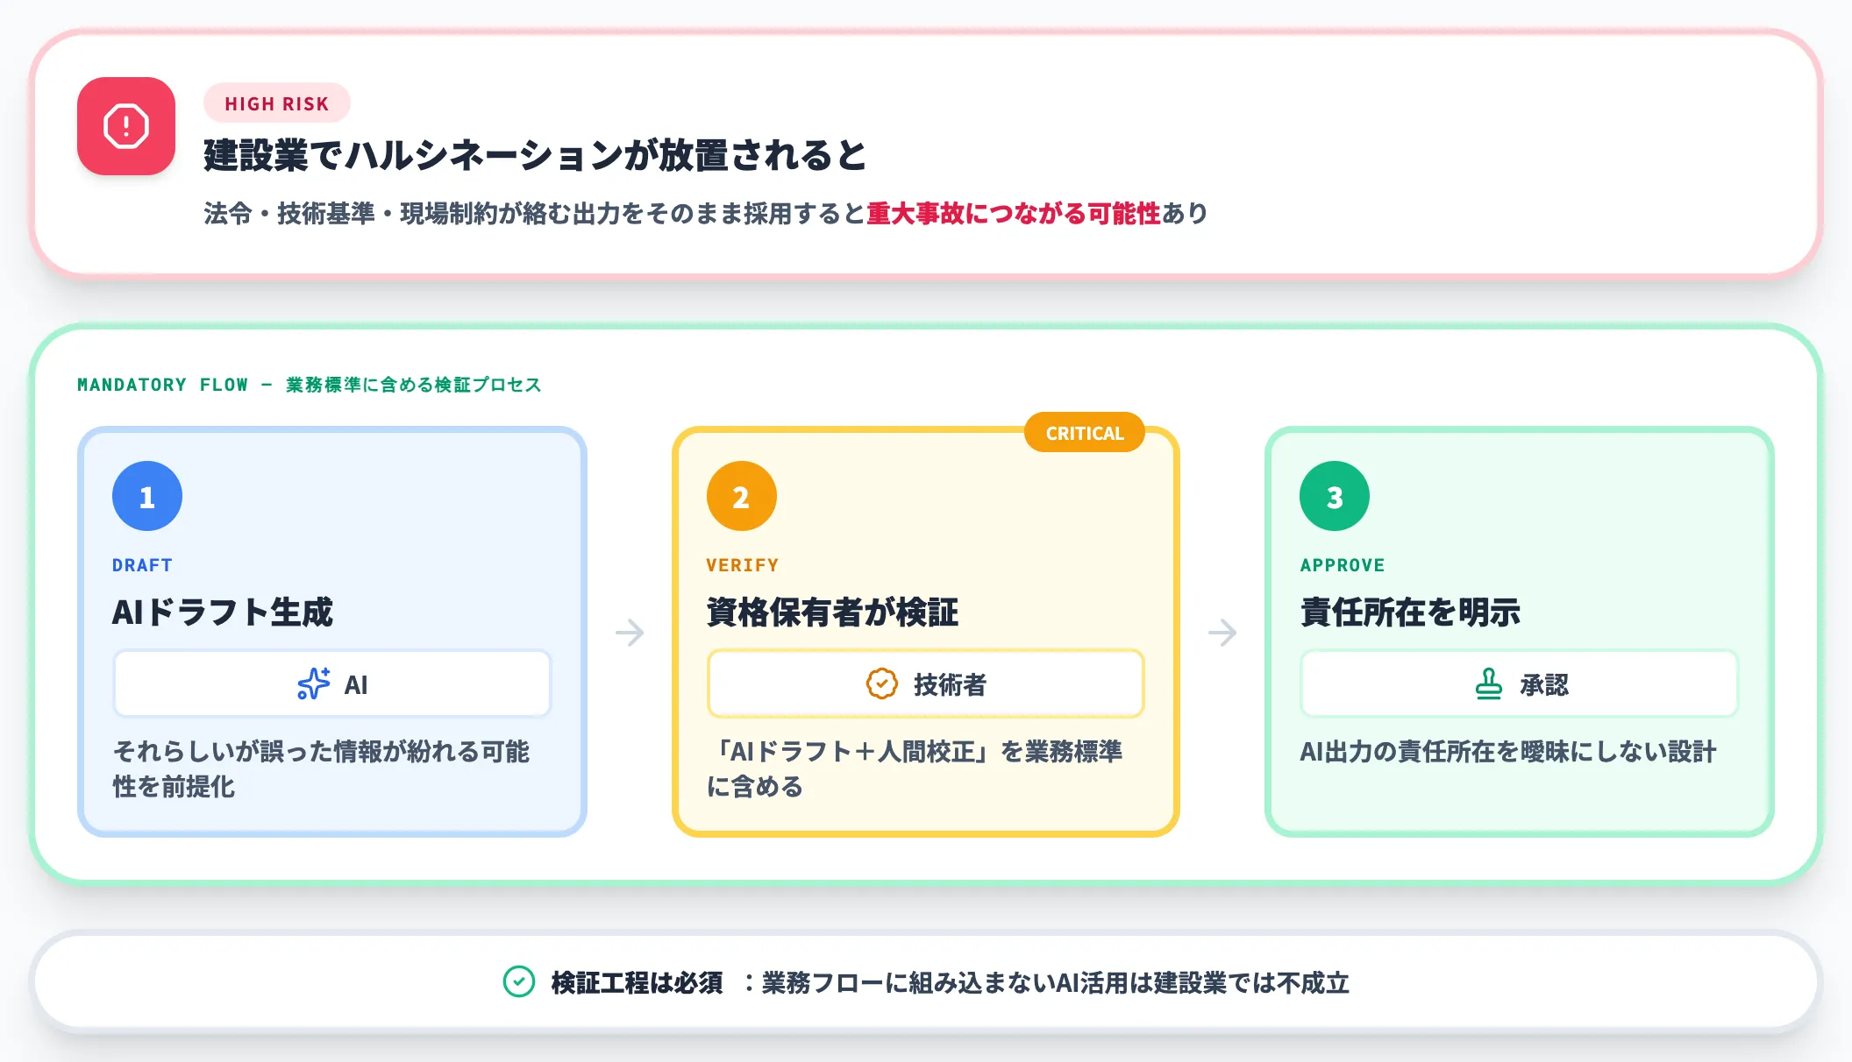1852x1062 pixels.
Task: Click the verified checkmark badge icon
Action: point(882,683)
